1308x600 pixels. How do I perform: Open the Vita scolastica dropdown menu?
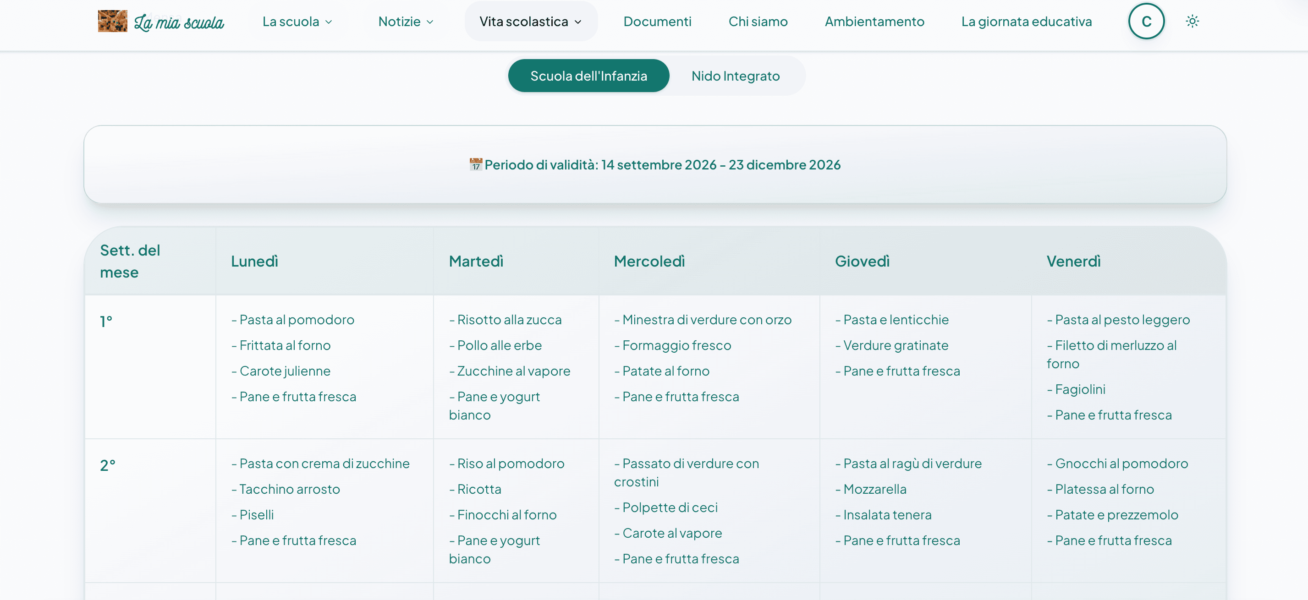[531, 22]
